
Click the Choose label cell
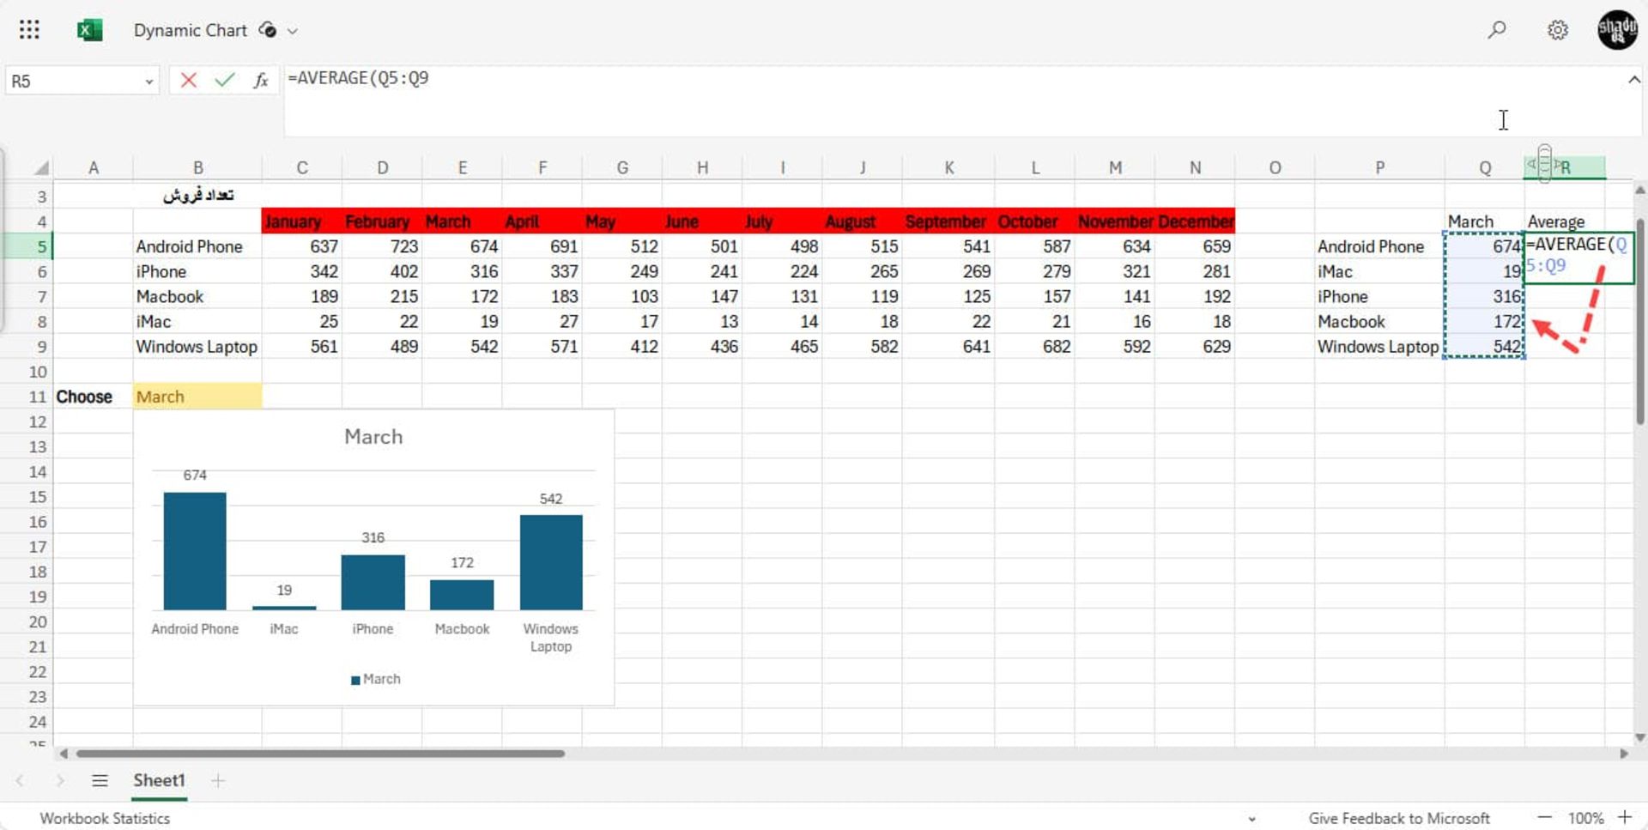[x=93, y=397]
